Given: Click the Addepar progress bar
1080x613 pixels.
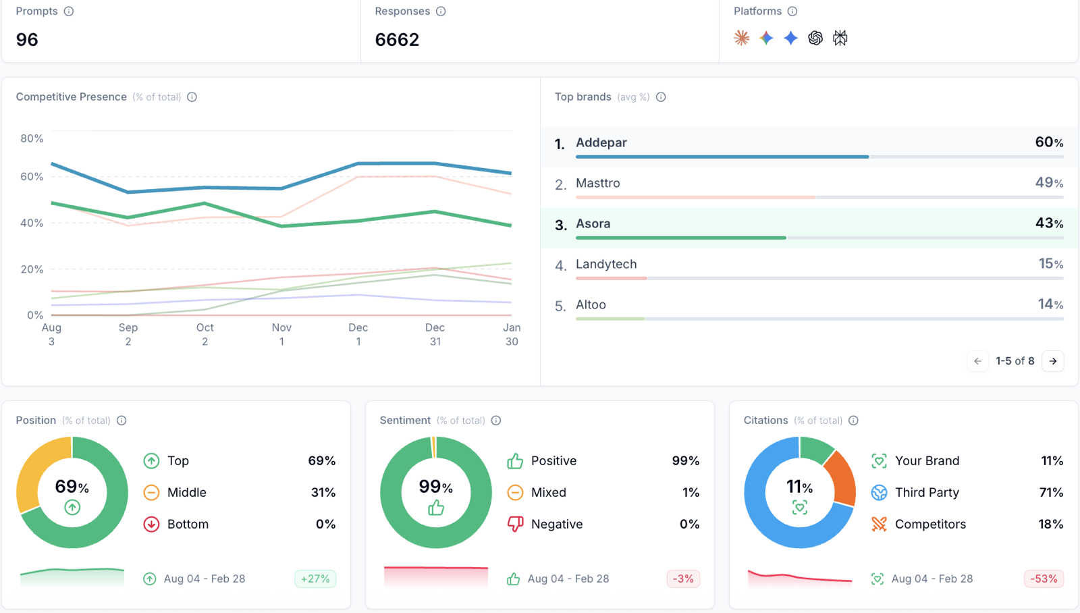Looking at the screenshot, I should click(819, 157).
